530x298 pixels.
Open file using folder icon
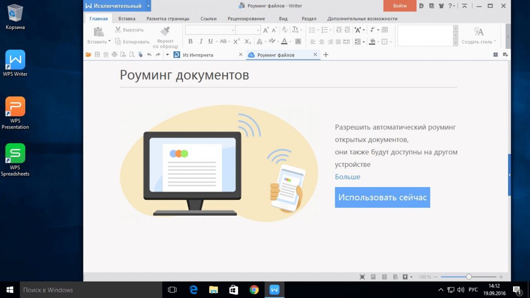pyautogui.click(x=88, y=55)
